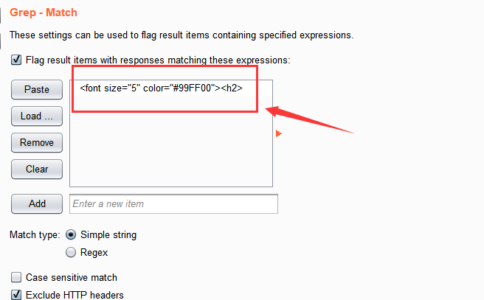
Task: Clear all expressions with the Clear button
Action: tap(37, 170)
